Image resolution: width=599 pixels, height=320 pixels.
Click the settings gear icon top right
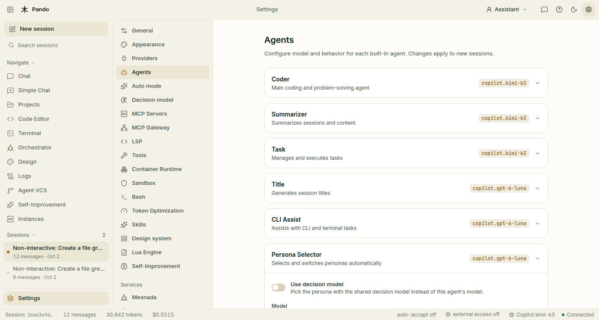point(589,10)
